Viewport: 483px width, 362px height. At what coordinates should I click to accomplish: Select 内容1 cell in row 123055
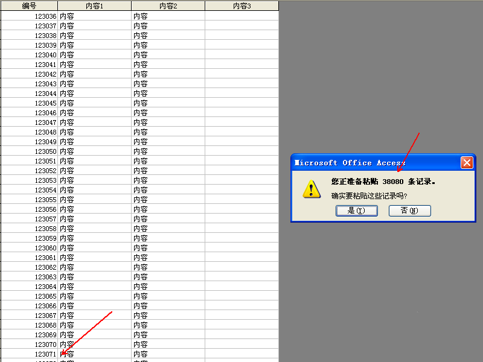click(95, 200)
